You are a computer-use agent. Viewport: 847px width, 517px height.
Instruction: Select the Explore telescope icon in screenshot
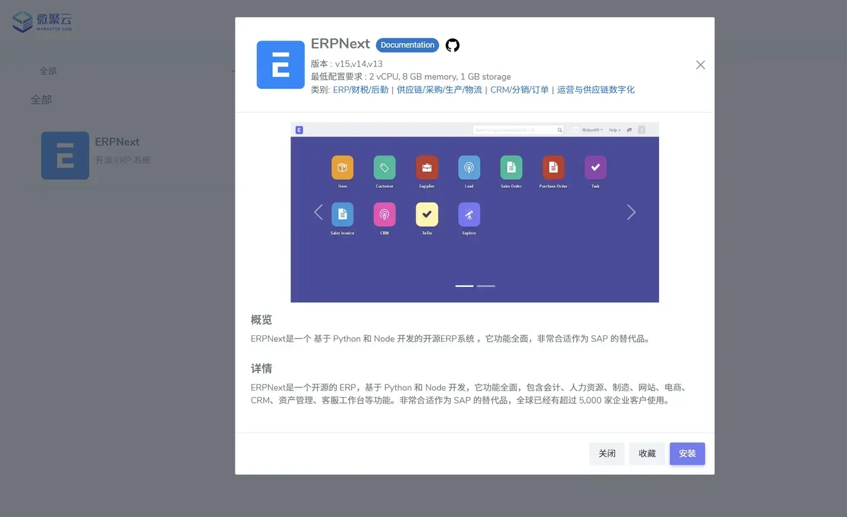tap(469, 214)
